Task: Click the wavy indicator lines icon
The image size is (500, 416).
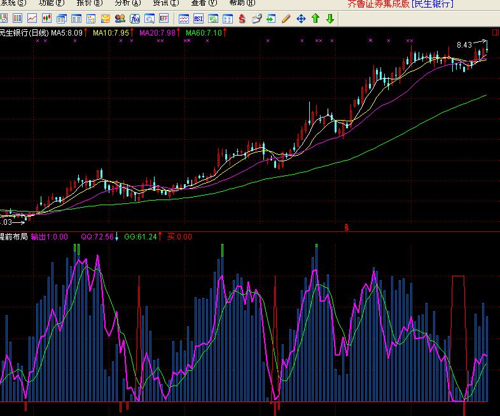Action: pos(184,19)
